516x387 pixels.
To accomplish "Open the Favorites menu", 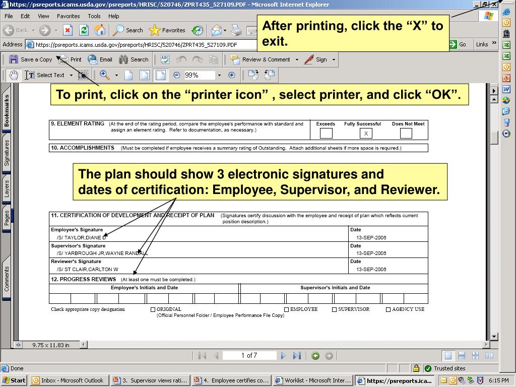I will tap(68, 16).
